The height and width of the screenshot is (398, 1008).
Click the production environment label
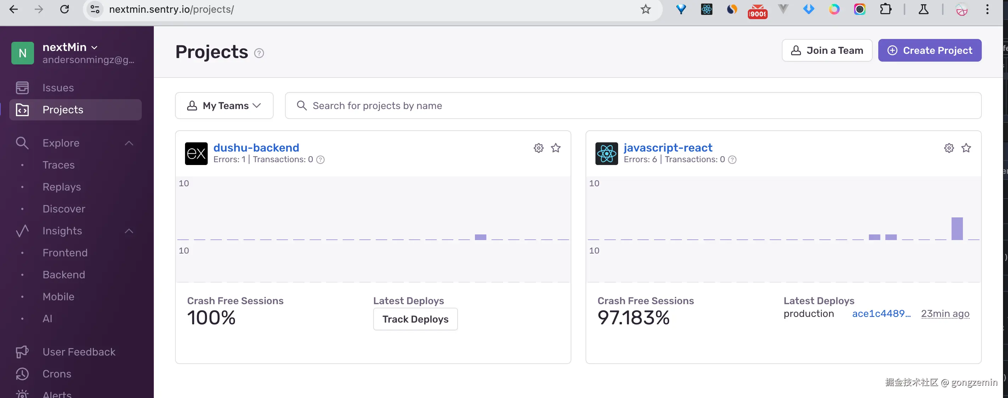808,314
